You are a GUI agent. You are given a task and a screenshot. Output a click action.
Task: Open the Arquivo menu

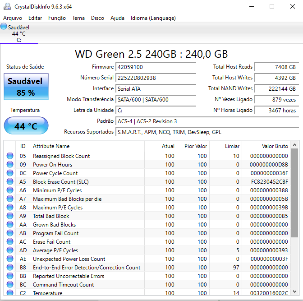pyautogui.click(x=13, y=18)
